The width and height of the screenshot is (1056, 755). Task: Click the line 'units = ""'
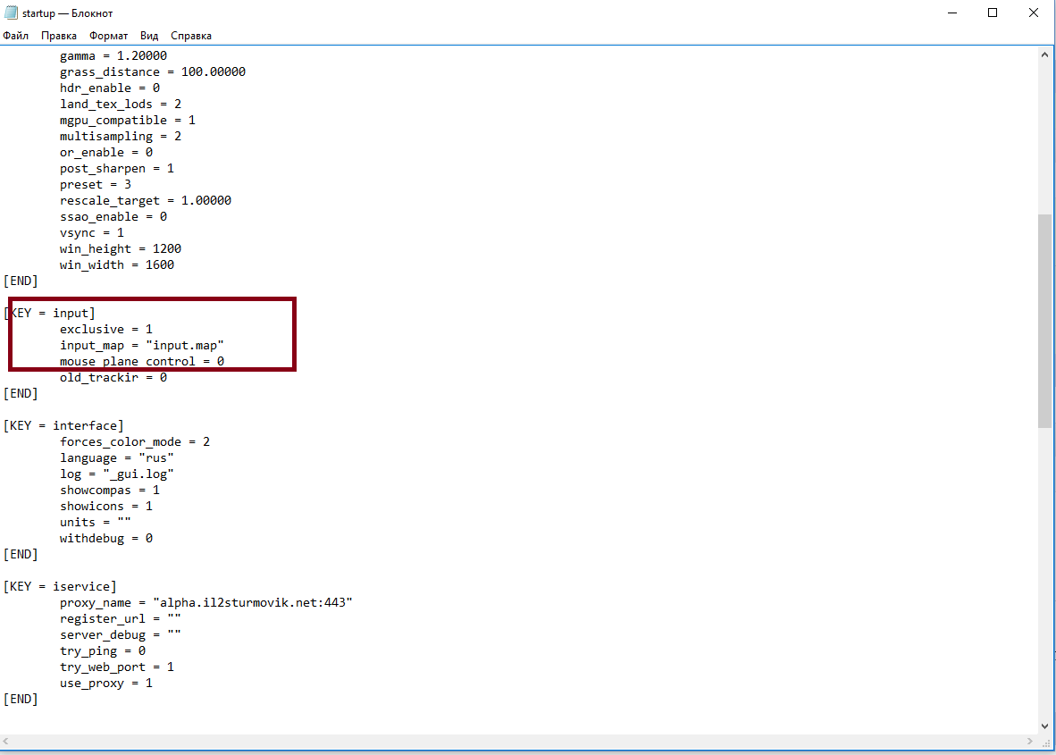(x=96, y=523)
